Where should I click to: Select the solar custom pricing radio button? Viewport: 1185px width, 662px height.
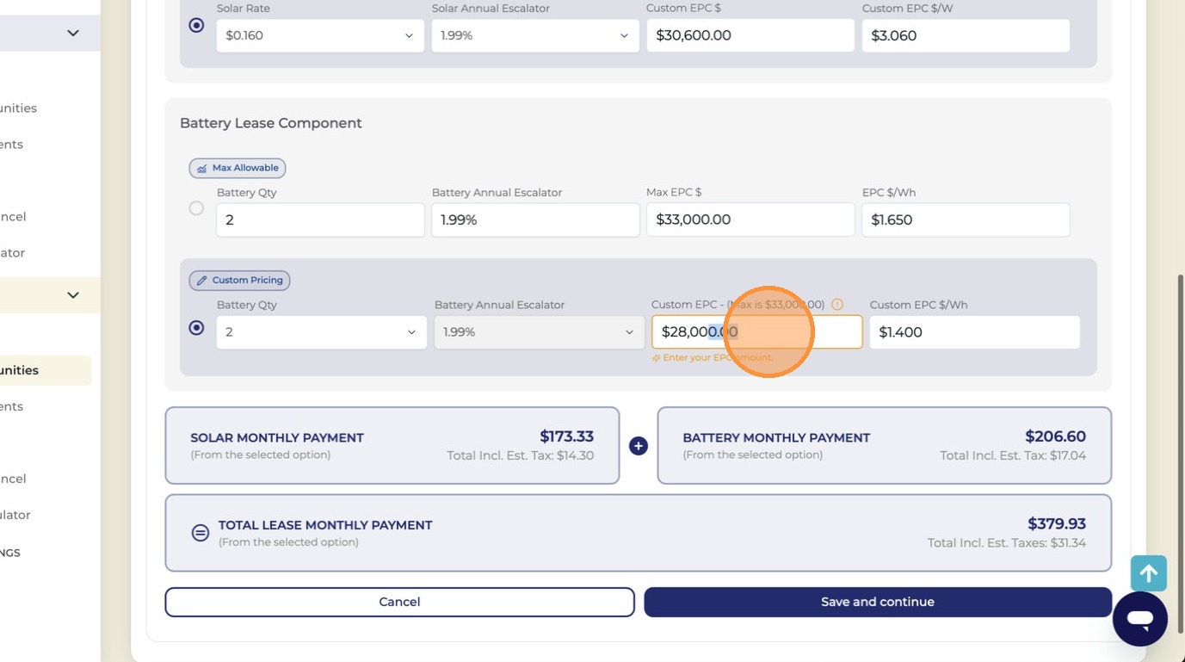click(196, 25)
